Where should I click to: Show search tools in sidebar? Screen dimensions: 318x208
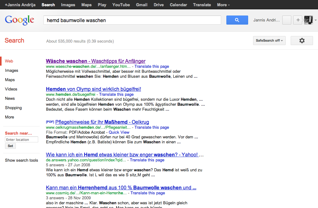coord(21,160)
